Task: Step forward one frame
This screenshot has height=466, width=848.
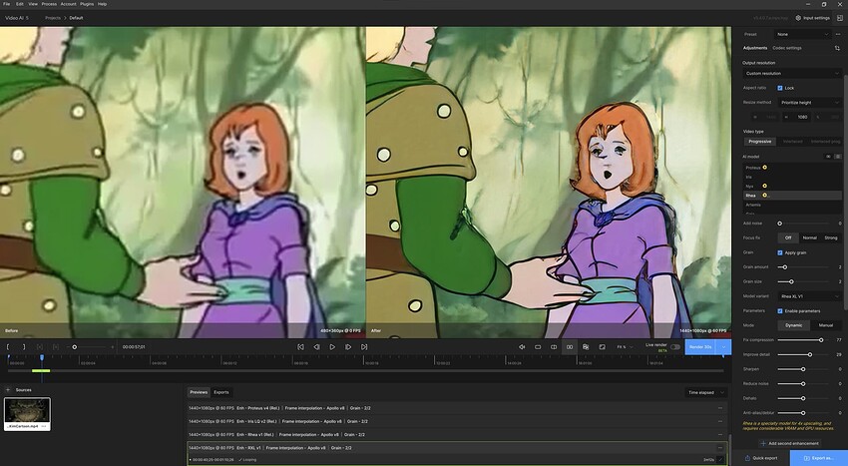Action: pyautogui.click(x=348, y=347)
